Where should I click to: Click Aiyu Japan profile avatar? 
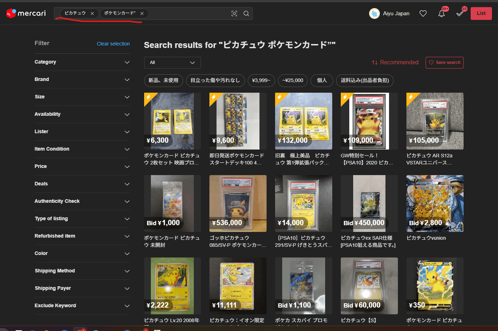pyautogui.click(x=374, y=13)
